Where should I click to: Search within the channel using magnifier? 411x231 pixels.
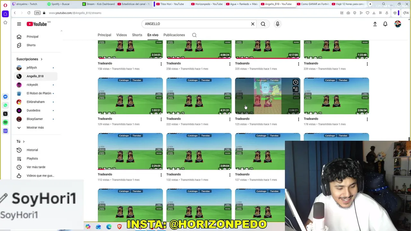[x=194, y=35]
